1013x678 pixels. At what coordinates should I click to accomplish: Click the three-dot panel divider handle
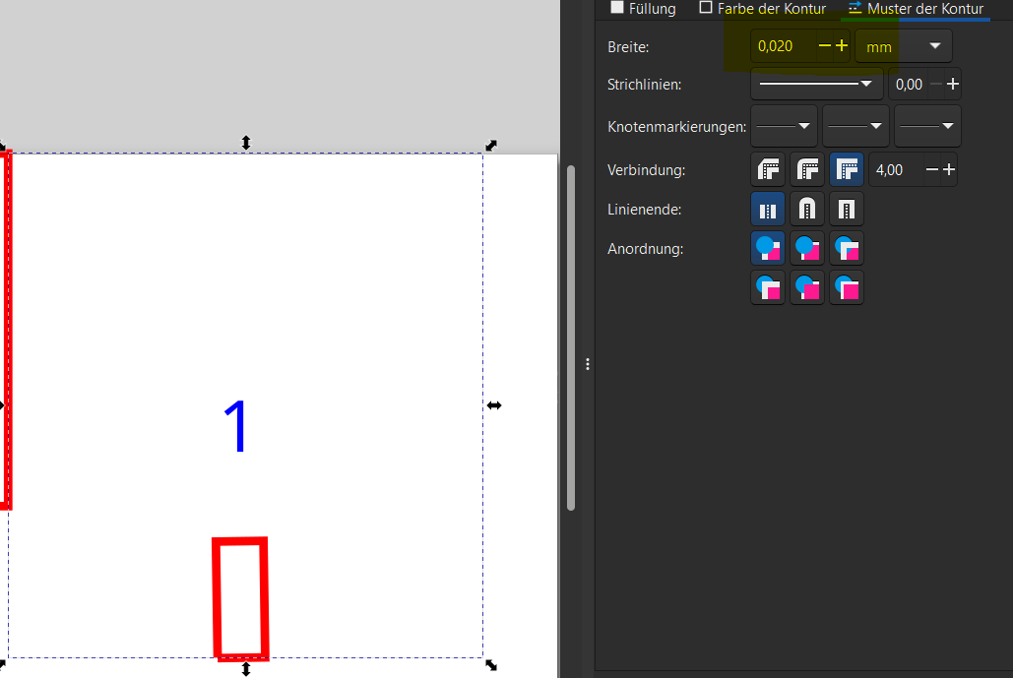[588, 364]
